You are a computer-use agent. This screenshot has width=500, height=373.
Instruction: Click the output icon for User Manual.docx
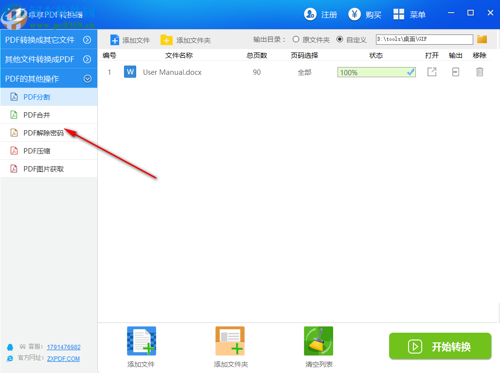456,72
